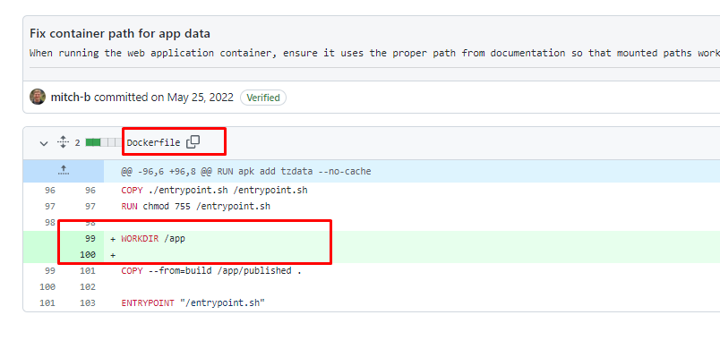
Task: Expand hidden lines above using the hunk header arrow icon
Action: click(64, 171)
